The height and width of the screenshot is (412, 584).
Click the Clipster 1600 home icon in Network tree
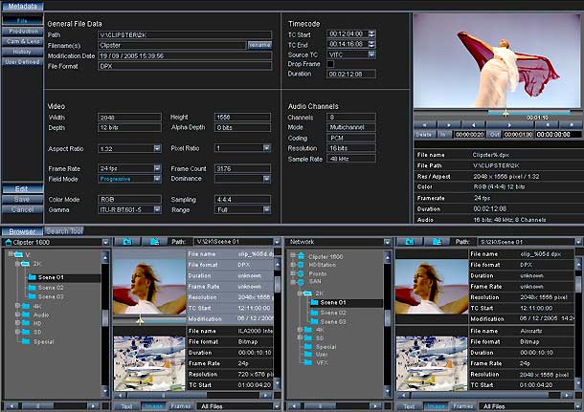point(302,256)
